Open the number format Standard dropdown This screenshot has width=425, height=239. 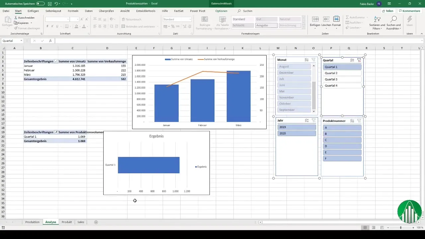tap(190, 19)
